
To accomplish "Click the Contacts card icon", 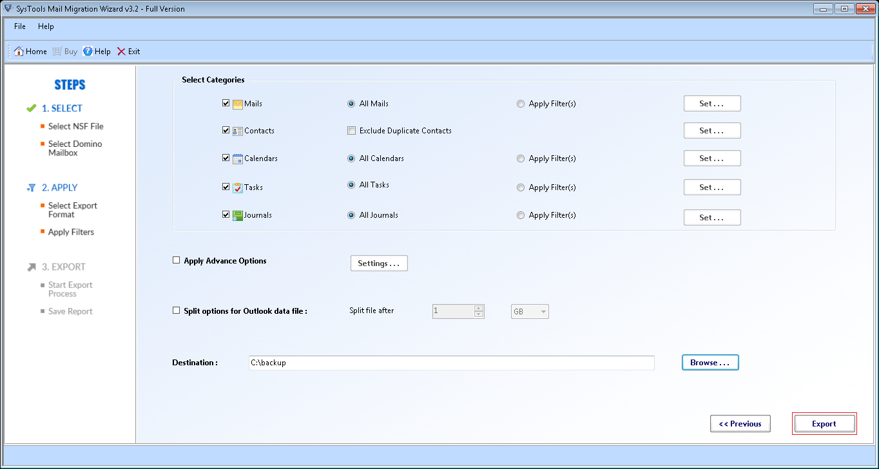I will (238, 131).
